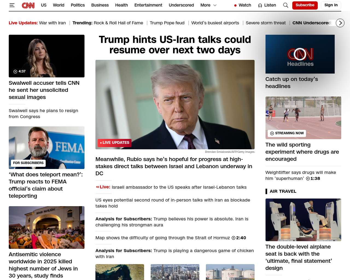Open Live Updates badge on Trump photo
Image resolution: width=350 pixels, height=280 pixels.
coord(115,143)
